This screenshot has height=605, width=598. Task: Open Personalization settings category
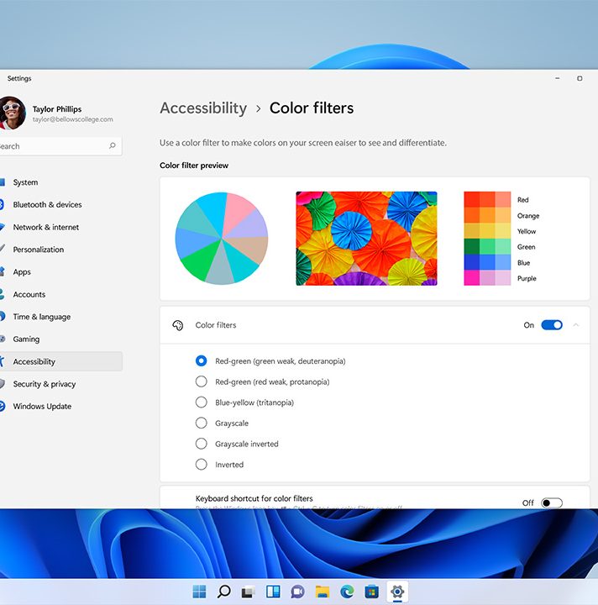(39, 250)
